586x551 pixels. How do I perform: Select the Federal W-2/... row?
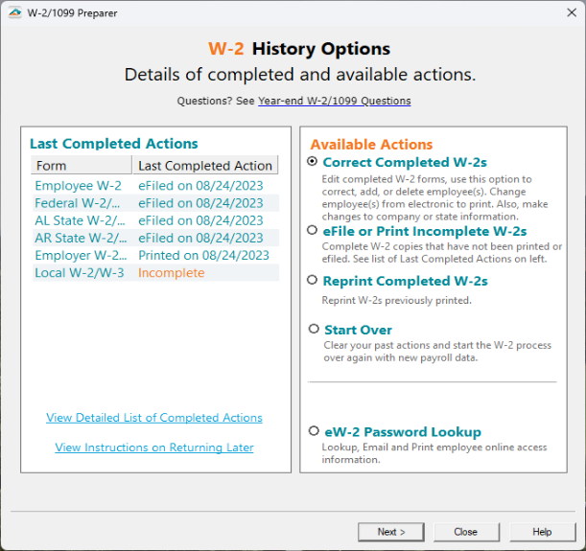[155, 203]
